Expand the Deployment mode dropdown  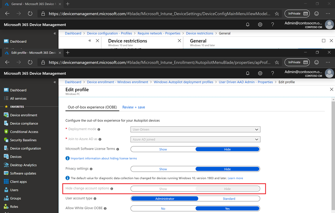[195, 130]
